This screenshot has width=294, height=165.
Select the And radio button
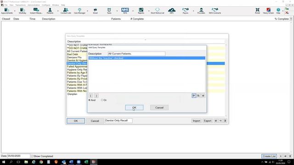click(x=90, y=100)
